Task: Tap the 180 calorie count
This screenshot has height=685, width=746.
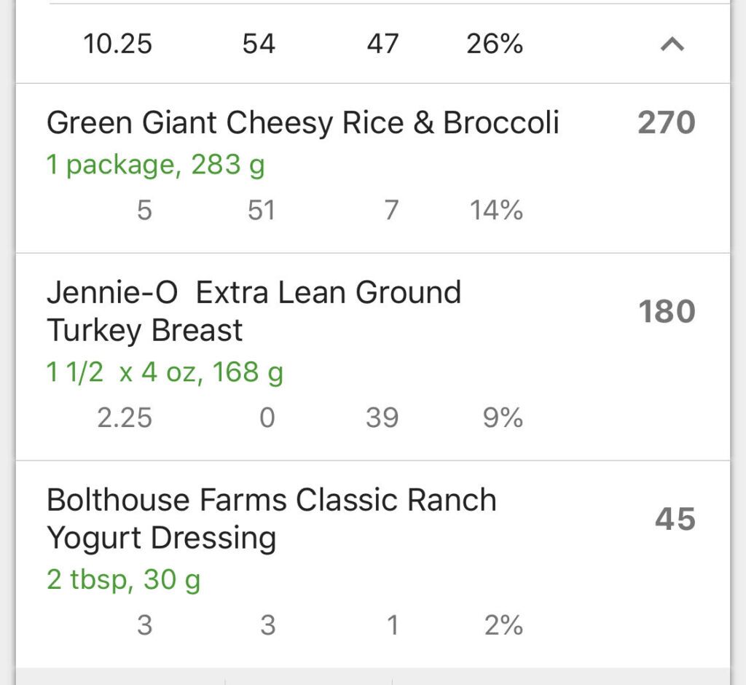Action: 667,312
